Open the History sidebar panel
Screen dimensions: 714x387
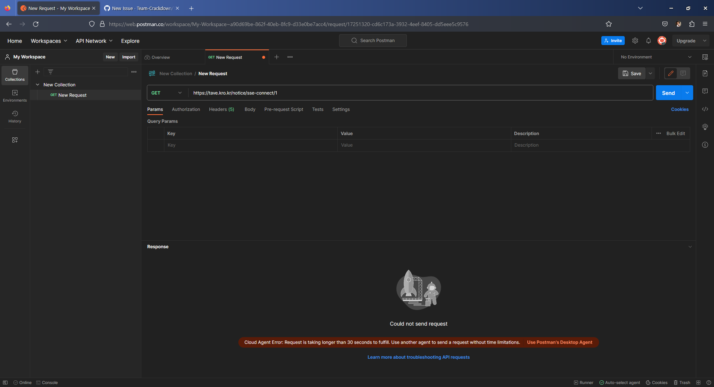coord(15,117)
